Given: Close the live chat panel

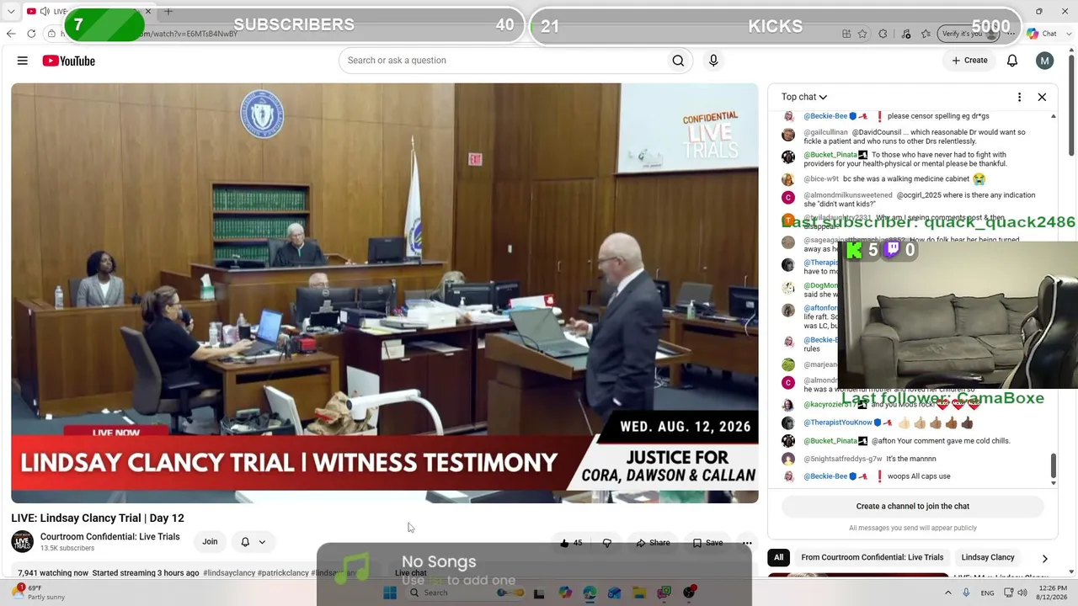Looking at the screenshot, I should pyautogui.click(x=1042, y=97).
